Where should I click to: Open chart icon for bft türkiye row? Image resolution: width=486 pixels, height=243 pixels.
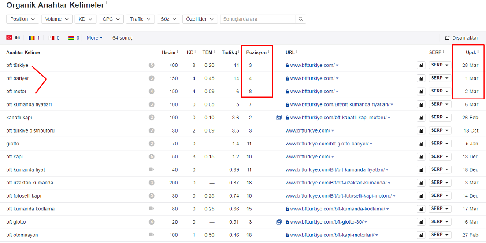(x=421, y=65)
